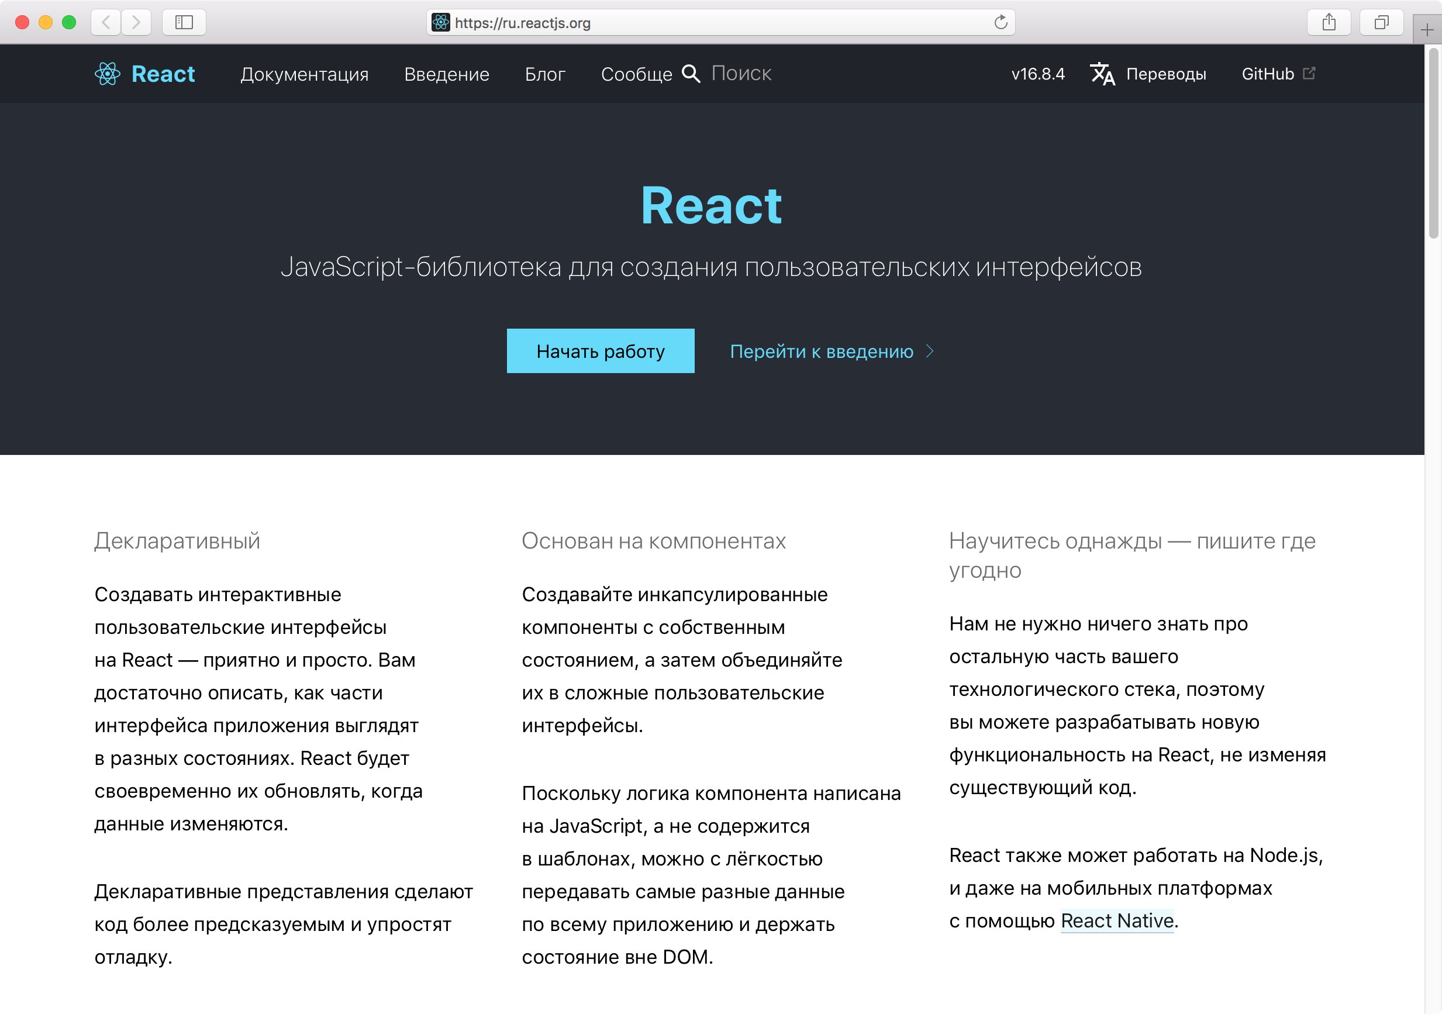Open the Документация menu item
1442x1014 pixels.
coord(305,74)
